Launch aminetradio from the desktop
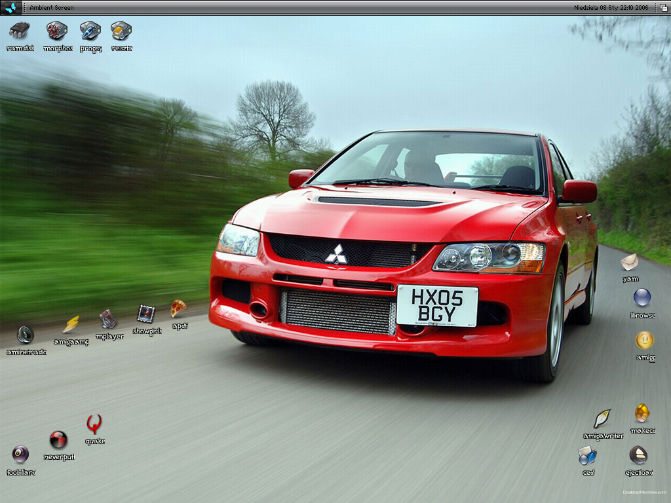This screenshot has height=503, width=671. pos(26,335)
